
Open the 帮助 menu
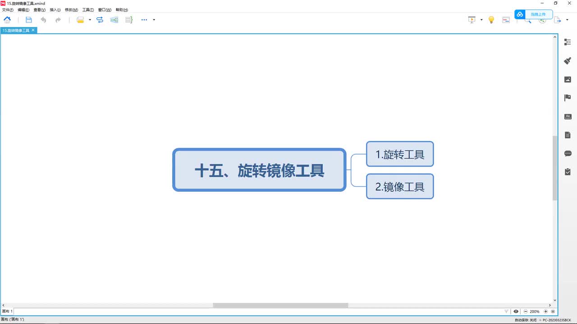coord(122,10)
